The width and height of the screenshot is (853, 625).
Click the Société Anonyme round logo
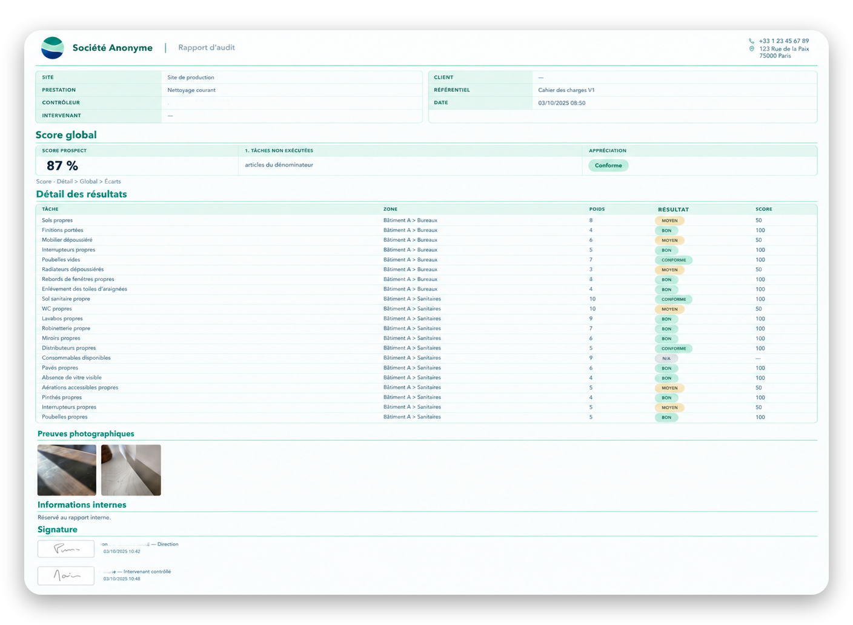click(x=53, y=48)
